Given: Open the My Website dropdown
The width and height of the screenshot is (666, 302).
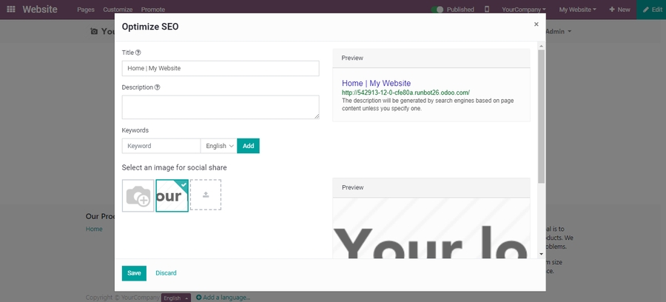Looking at the screenshot, I should (578, 10).
